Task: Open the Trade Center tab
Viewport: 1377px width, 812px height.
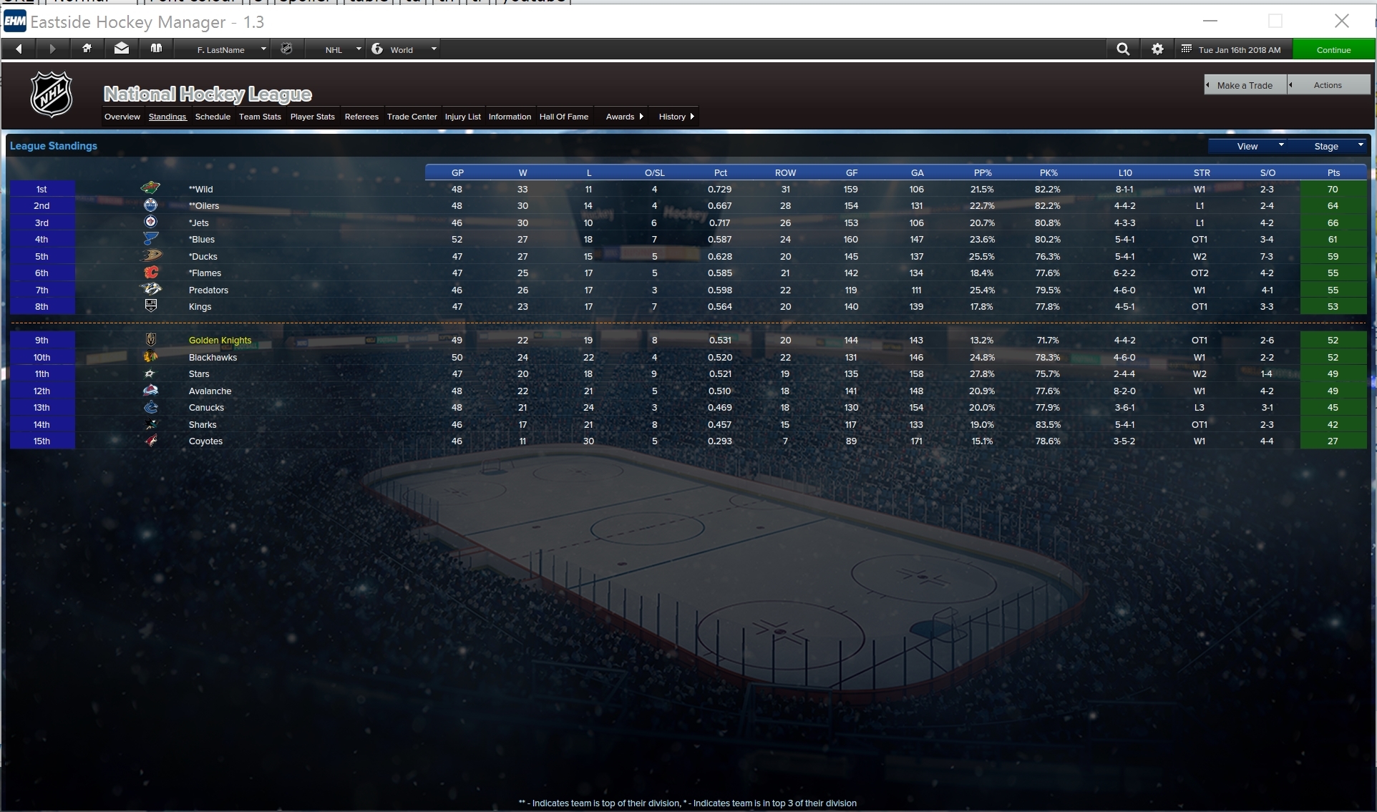Action: click(412, 117)
